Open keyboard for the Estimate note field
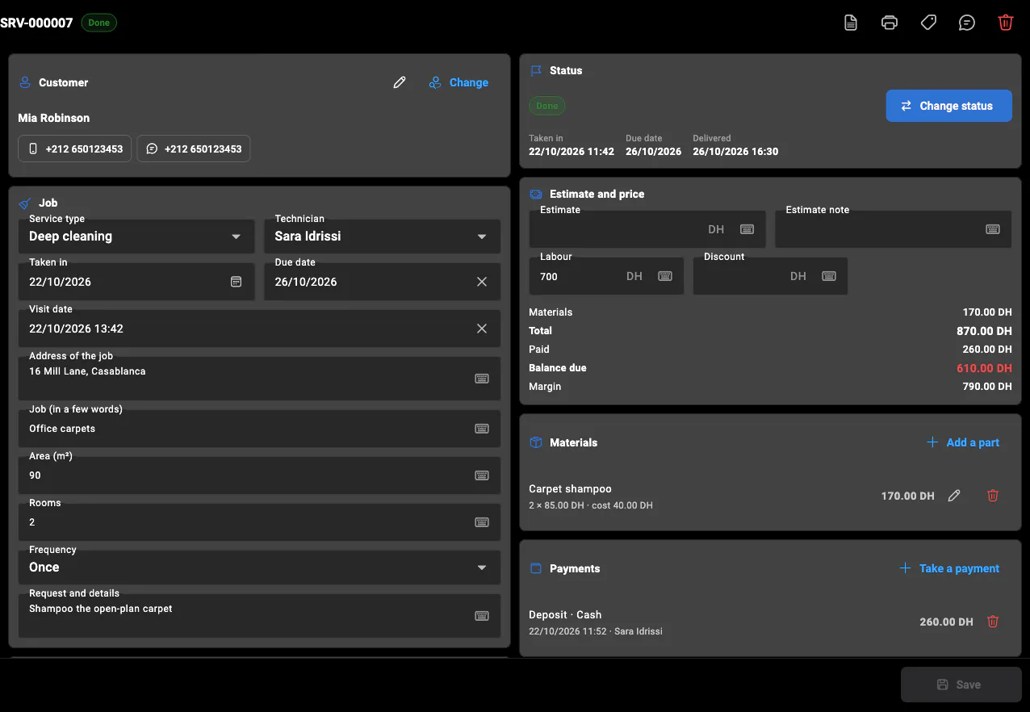 (x=993, y=229)
